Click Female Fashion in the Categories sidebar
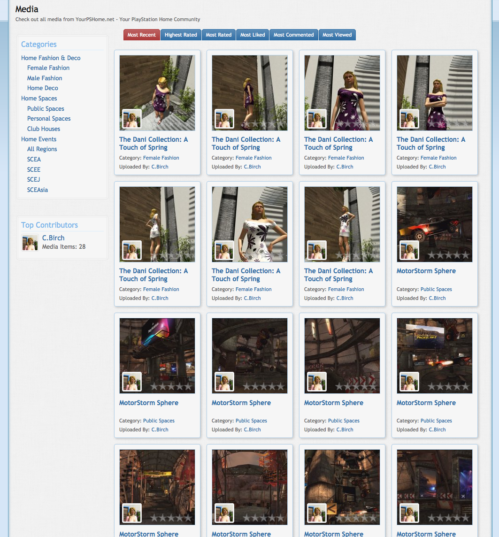 click(x=48, y=68)
